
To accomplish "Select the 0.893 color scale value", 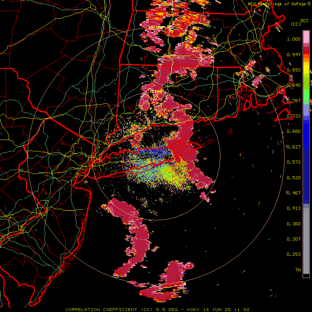I will (x=294, y=70).
